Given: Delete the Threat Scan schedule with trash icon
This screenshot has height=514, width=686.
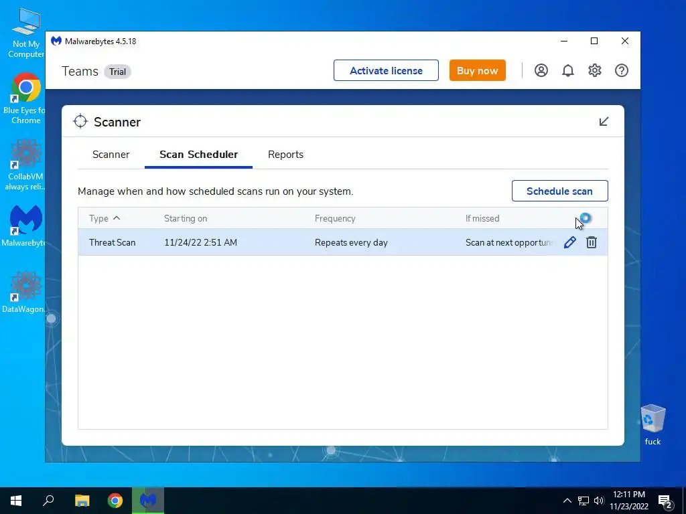Looking at the screenshot, I should click(591, 242).
